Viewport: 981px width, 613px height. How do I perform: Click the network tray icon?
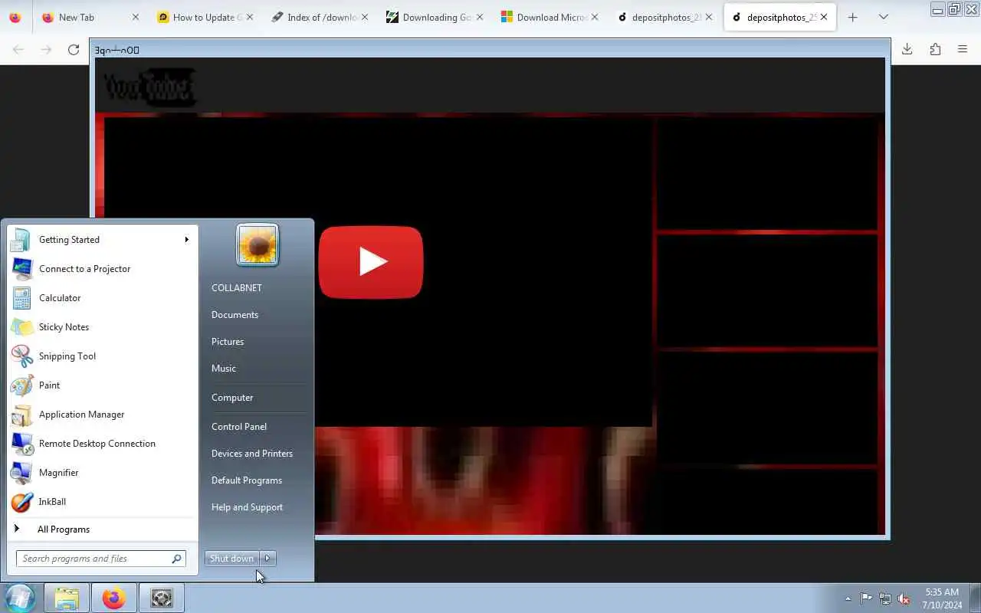point(885,598)
